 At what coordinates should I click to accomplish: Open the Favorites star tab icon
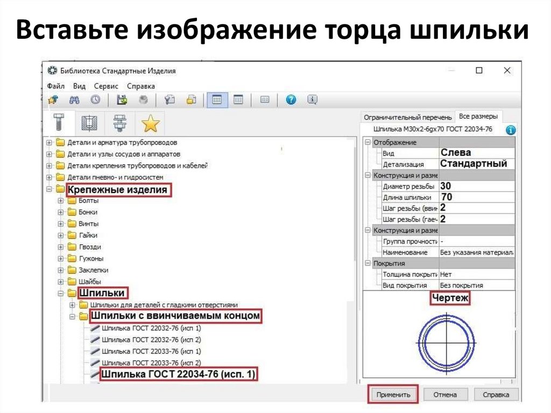[x=151, y=124]
